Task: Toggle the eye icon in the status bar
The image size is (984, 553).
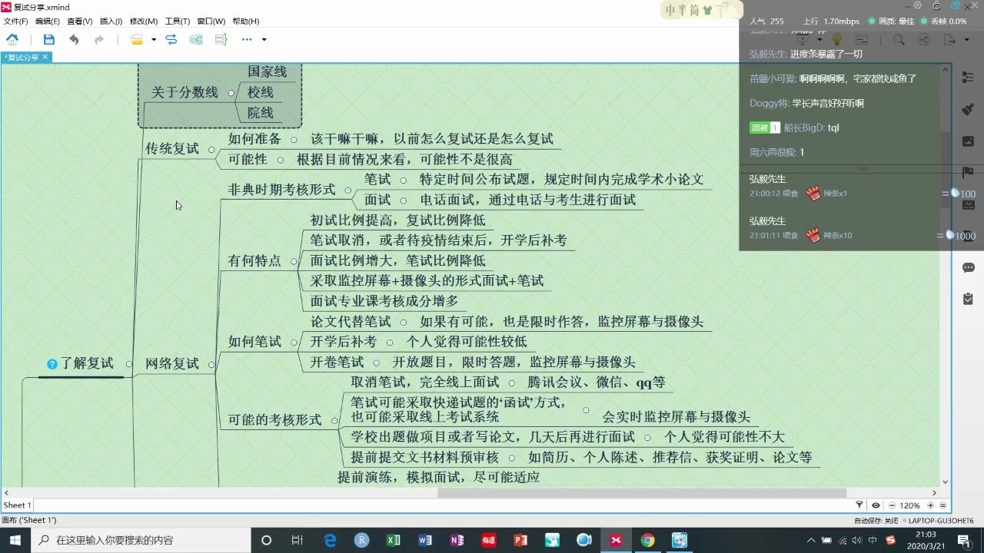Action: tap(876, 505)
